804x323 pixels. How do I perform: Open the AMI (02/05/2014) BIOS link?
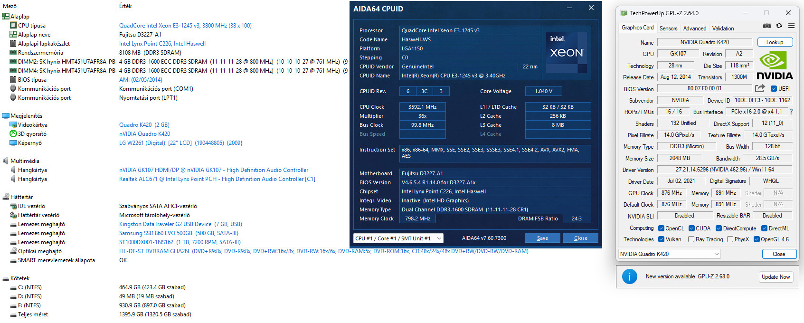pyautogui.click(x=141, y=80)
